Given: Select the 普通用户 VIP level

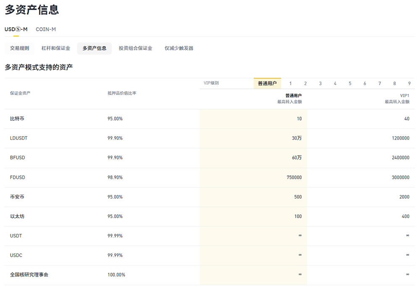Looking at the screenshot, I should [x=267, y=83].
